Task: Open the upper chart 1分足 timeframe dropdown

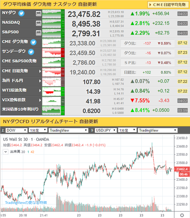Action: (x=38, y=130)
